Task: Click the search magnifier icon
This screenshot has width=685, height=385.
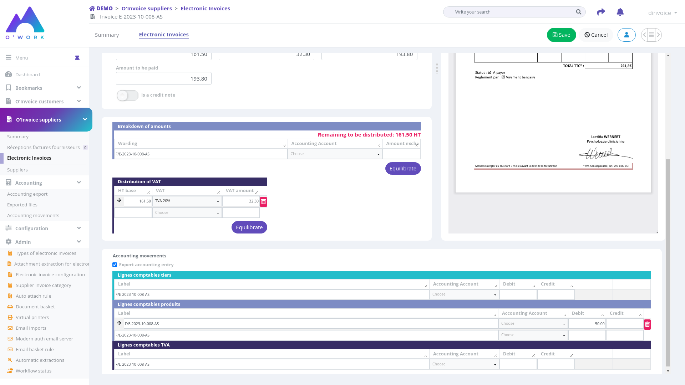Action: (578, 12)
